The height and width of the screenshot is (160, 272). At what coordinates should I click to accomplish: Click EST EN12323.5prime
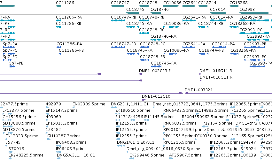(x=21, y=136)
